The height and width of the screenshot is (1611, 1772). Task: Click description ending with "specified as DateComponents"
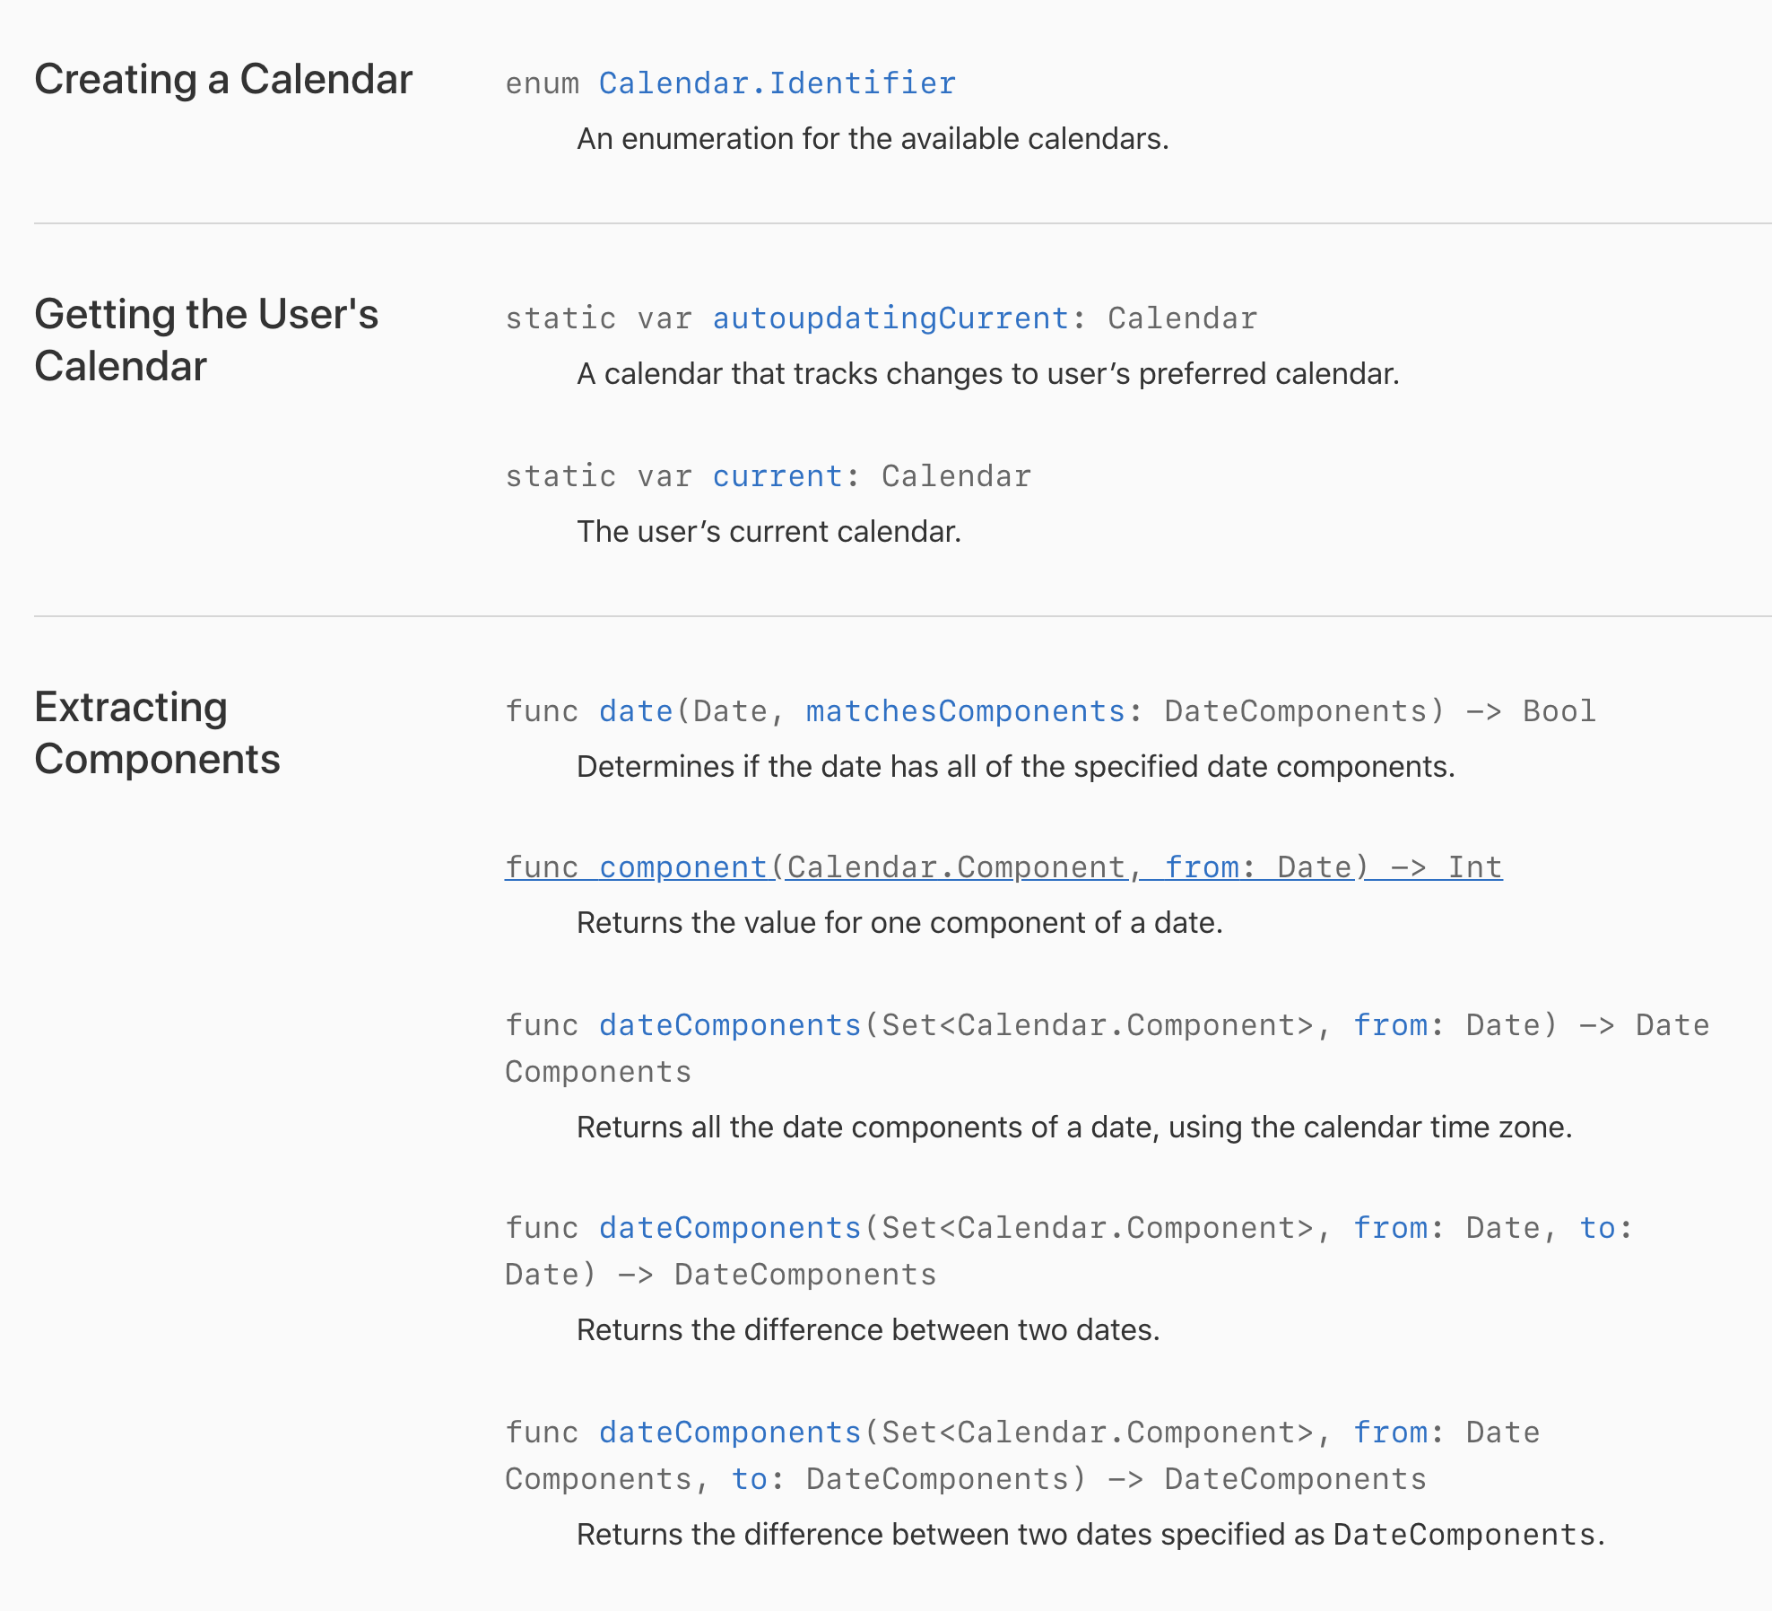[x=1090, y=1535]
